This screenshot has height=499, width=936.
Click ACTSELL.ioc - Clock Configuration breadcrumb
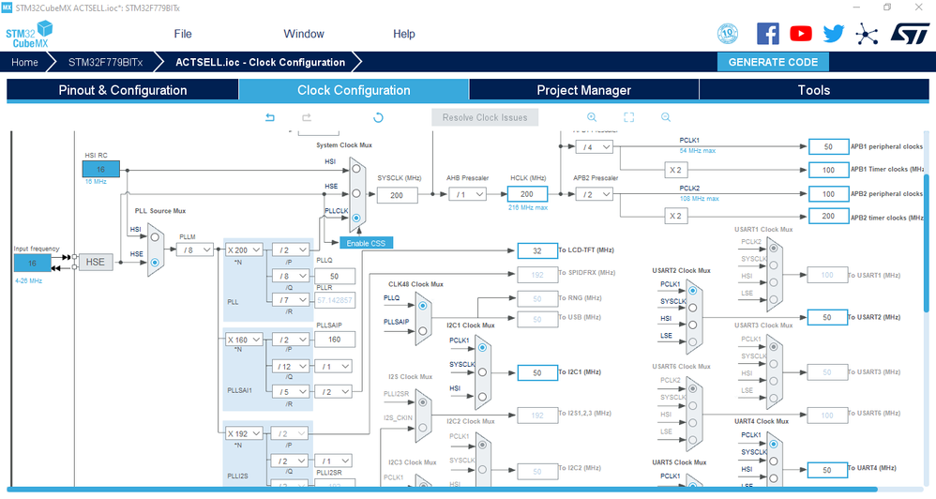pos(261,62)
